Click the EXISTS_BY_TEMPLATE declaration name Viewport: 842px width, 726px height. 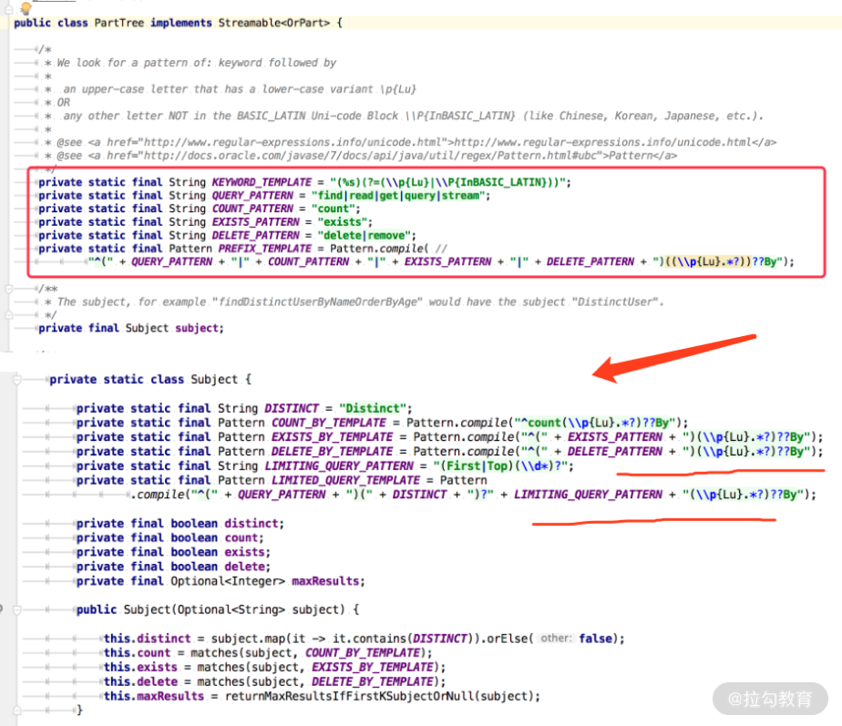click(332, 437)
